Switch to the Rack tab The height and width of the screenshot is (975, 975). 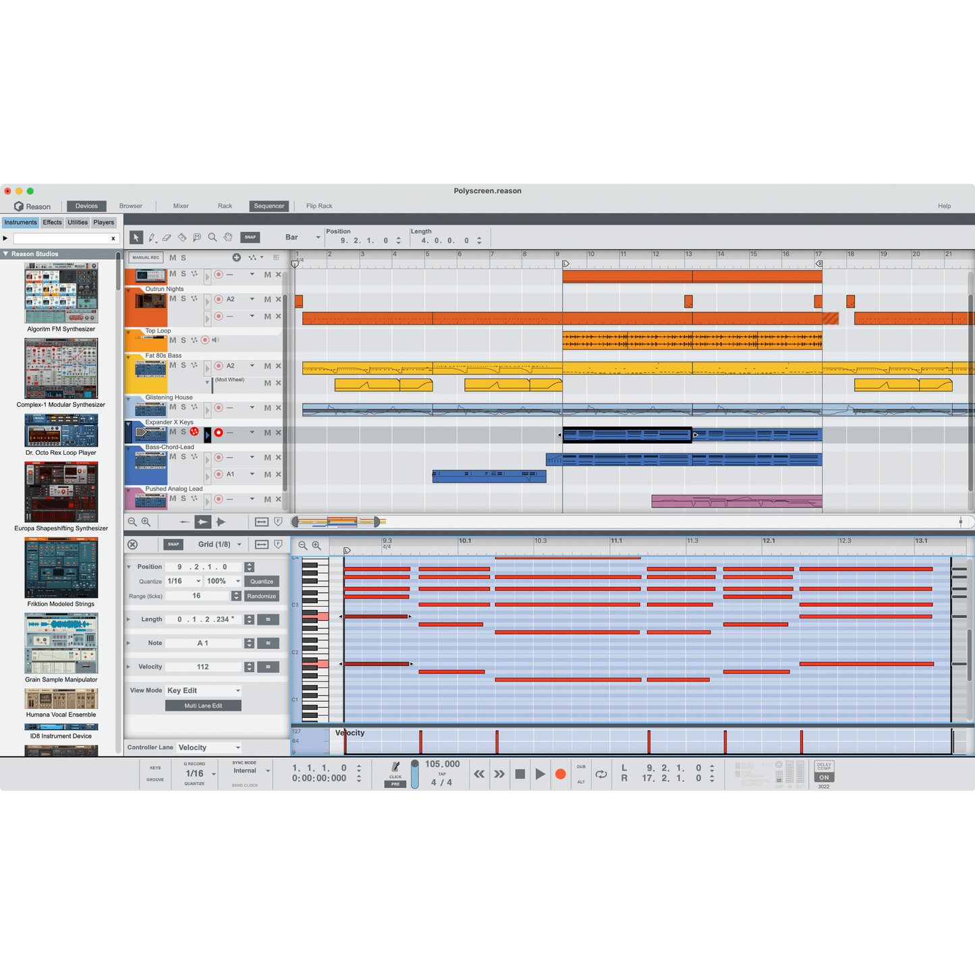[x=225, y=206]
